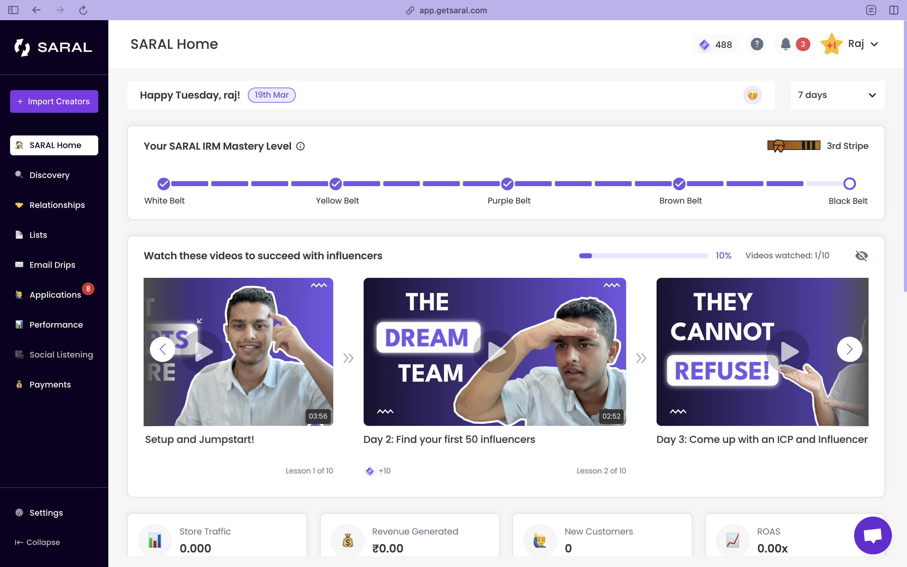Toggle the browser sidebar icon
This screenshot has width=907, height=567.
13,10
